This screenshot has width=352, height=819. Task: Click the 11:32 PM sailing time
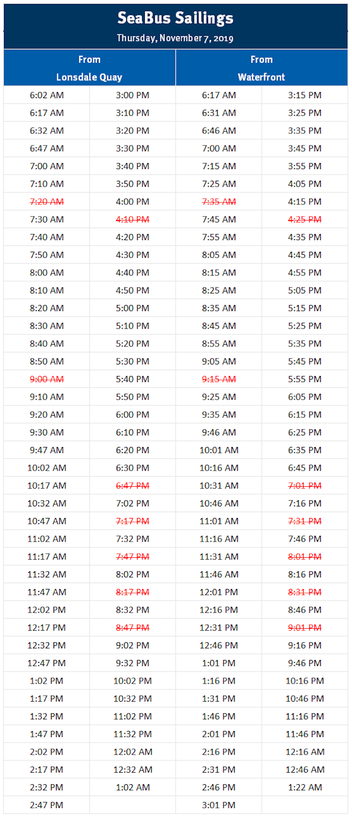[x=133, y=734]
